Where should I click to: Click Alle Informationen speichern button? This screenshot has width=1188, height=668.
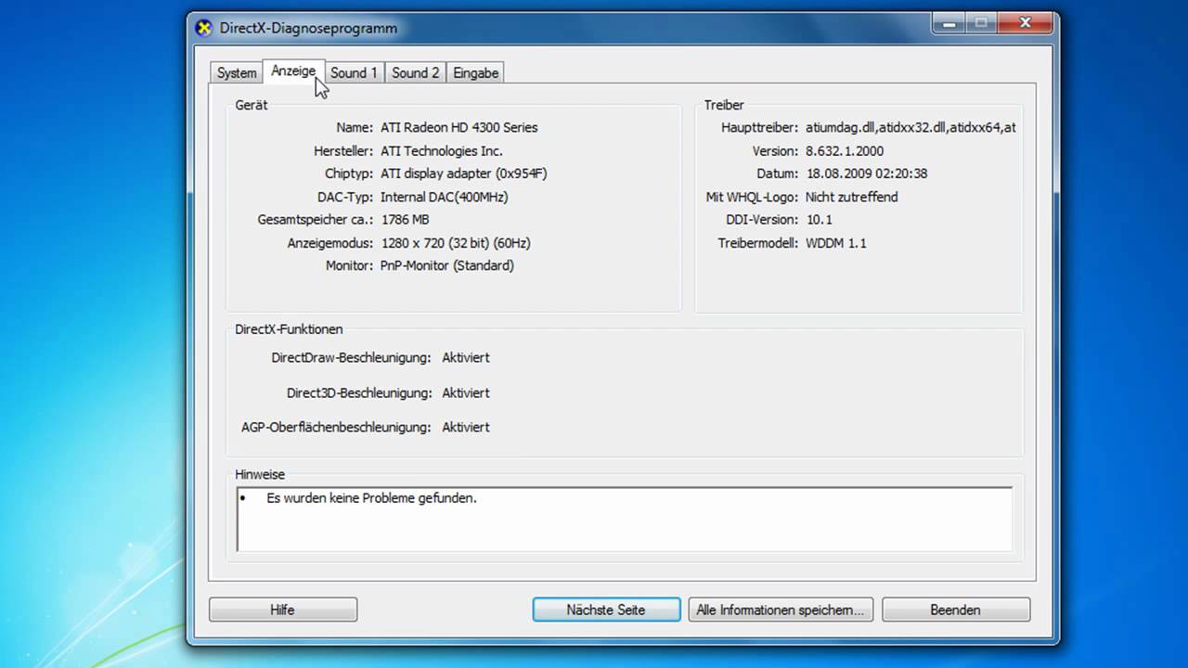780,610
